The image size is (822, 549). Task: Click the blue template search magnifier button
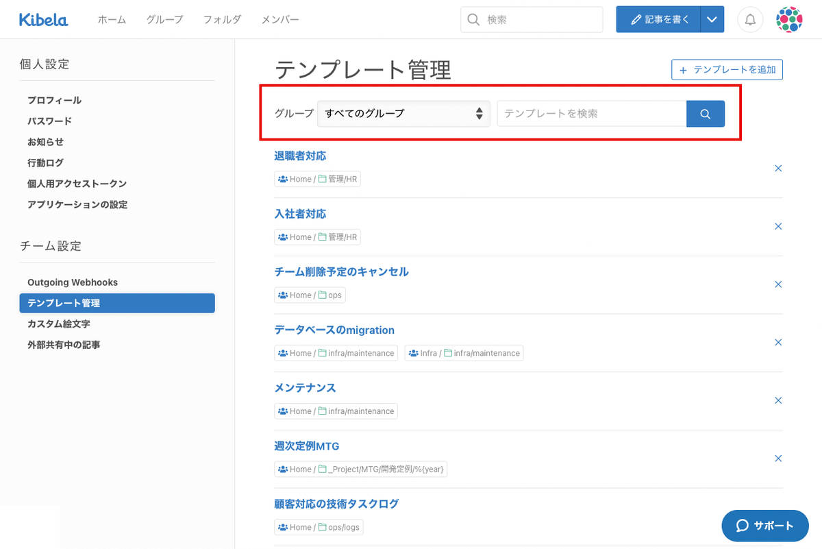706,114
